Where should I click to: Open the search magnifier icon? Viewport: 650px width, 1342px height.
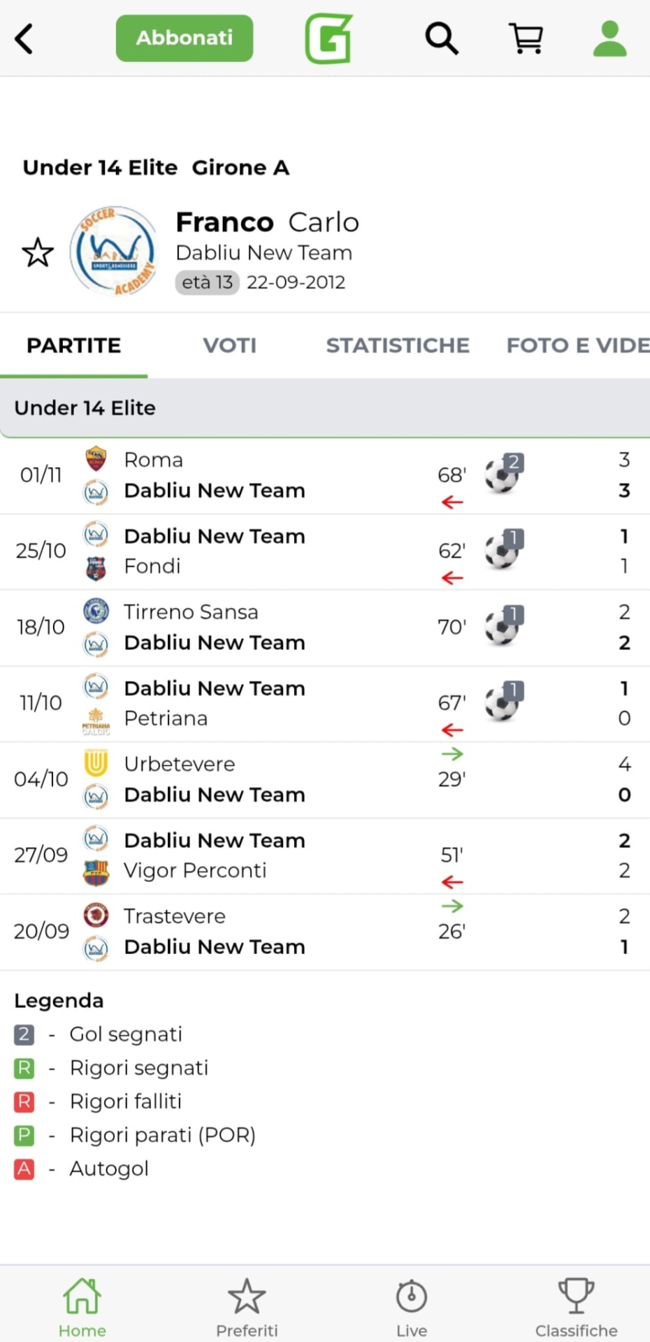click(x=442, y=38)
